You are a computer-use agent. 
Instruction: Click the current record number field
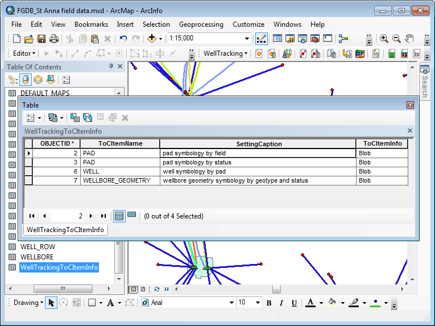click(x=68, y=216)
